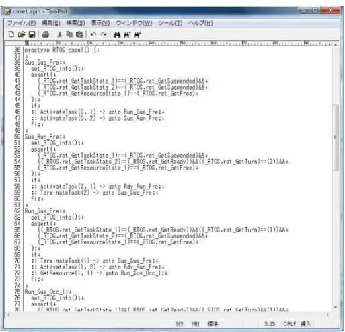Click the CRLF line ending status entry

[x=290, y=324]
